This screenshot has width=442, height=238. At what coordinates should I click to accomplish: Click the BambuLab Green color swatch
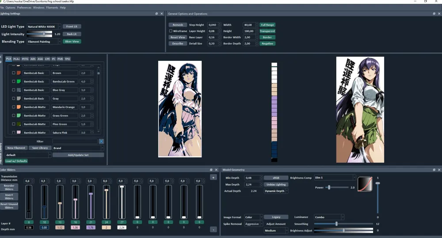click(19, 81)
